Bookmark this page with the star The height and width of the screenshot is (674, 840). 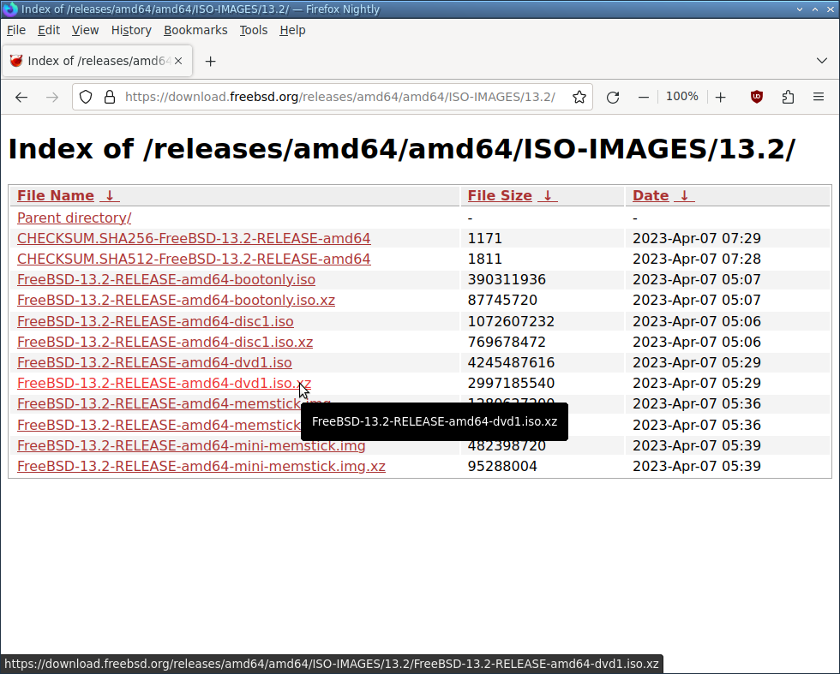tap(579, 97)
